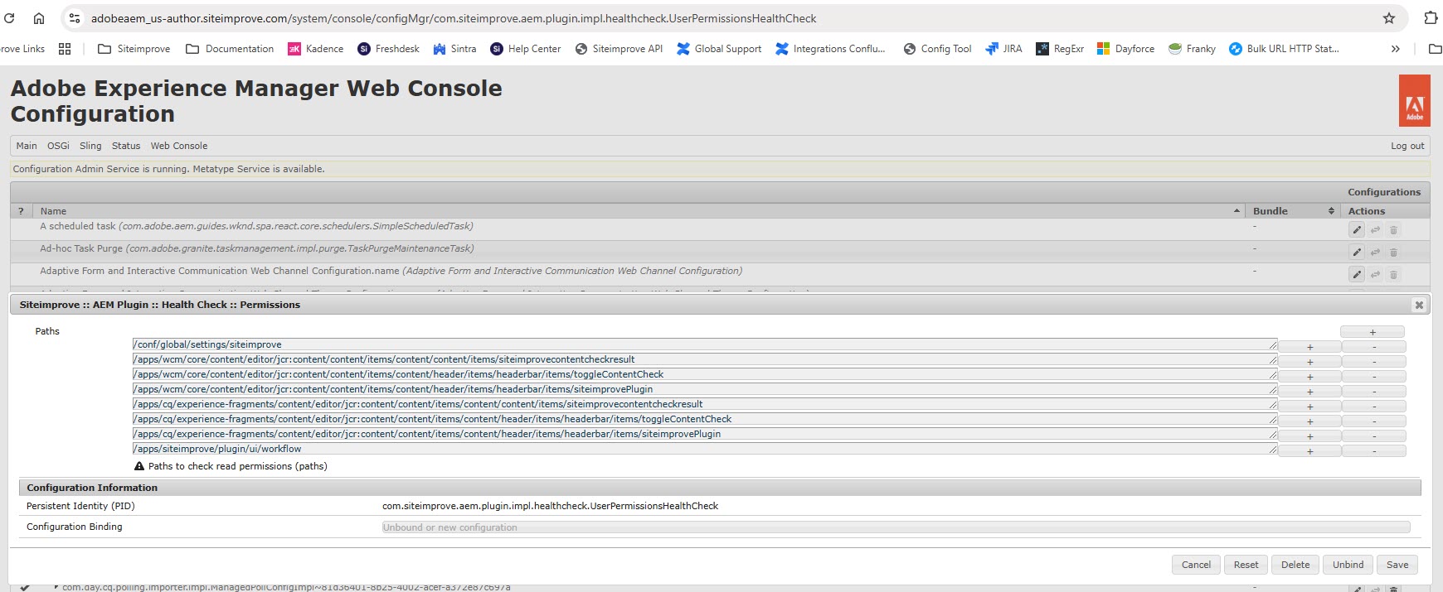Open the RegExr bookmark
The image size is (1443, 592).
pos(1060,49)
